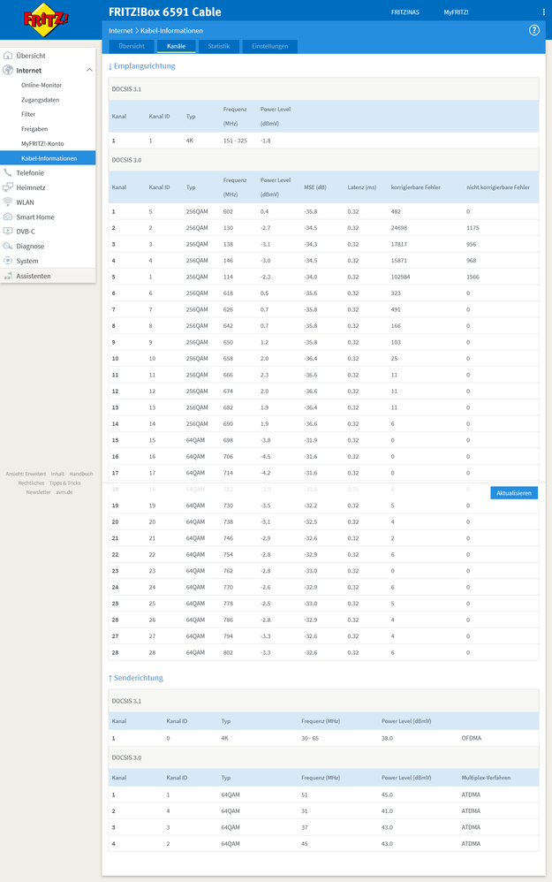Click the Heimnetz network icon
The image size is (552, 882).
point(8,187)
